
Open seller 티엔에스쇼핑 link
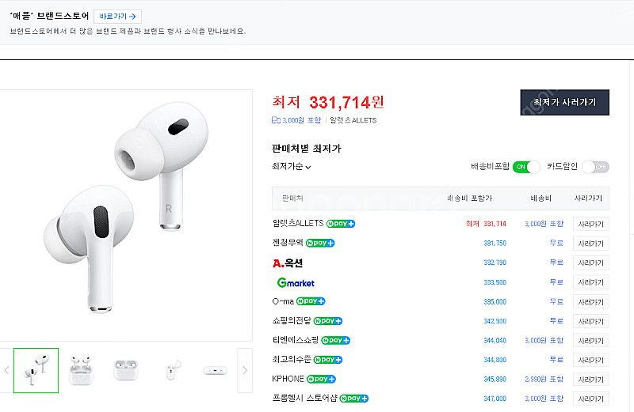(x=296, y=340)
